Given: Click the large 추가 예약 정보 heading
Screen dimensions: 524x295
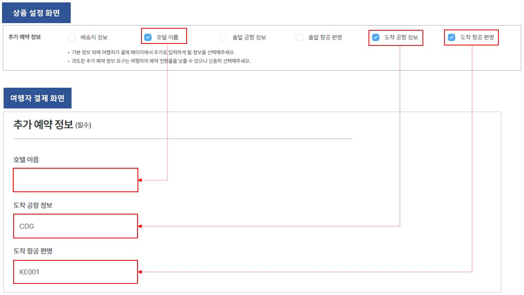Looking at the screenshot, I should point(43,124).
